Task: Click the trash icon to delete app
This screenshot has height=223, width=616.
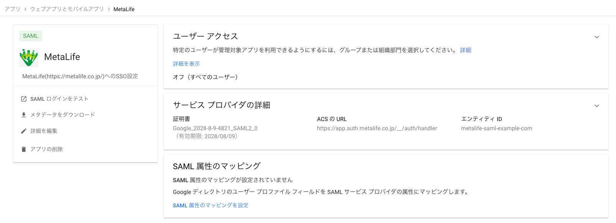Action: coord(24,149)
